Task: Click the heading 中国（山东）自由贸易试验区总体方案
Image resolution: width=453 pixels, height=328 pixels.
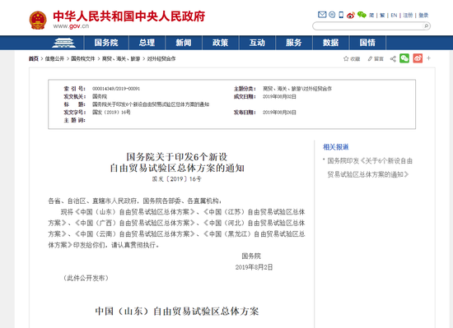Action: 177,312
